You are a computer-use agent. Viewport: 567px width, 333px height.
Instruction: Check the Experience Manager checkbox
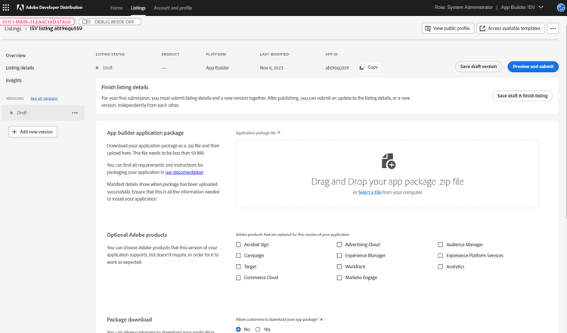pyautogui.click(x=339, y=256)
